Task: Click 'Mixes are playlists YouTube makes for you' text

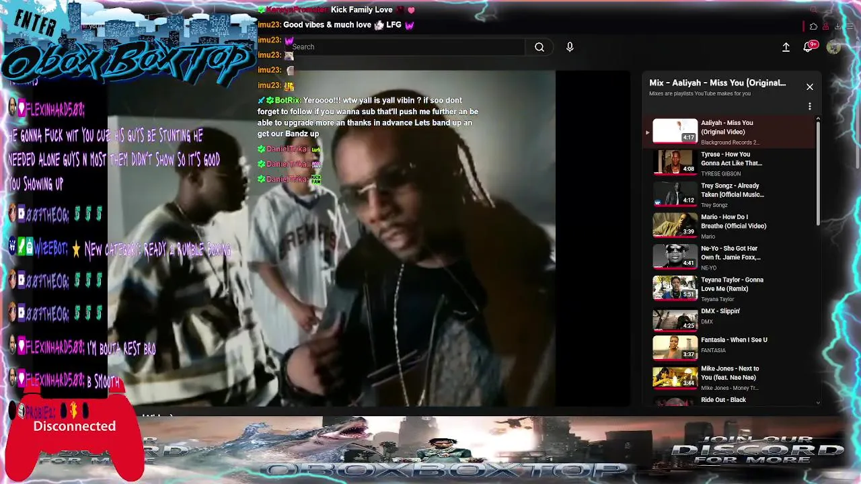Action: click(700, 93)
